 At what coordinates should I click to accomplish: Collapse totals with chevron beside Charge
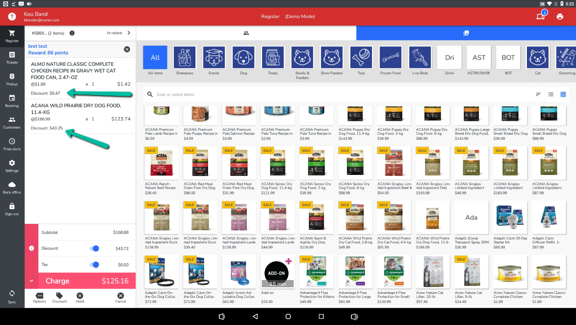click(32, 281)
